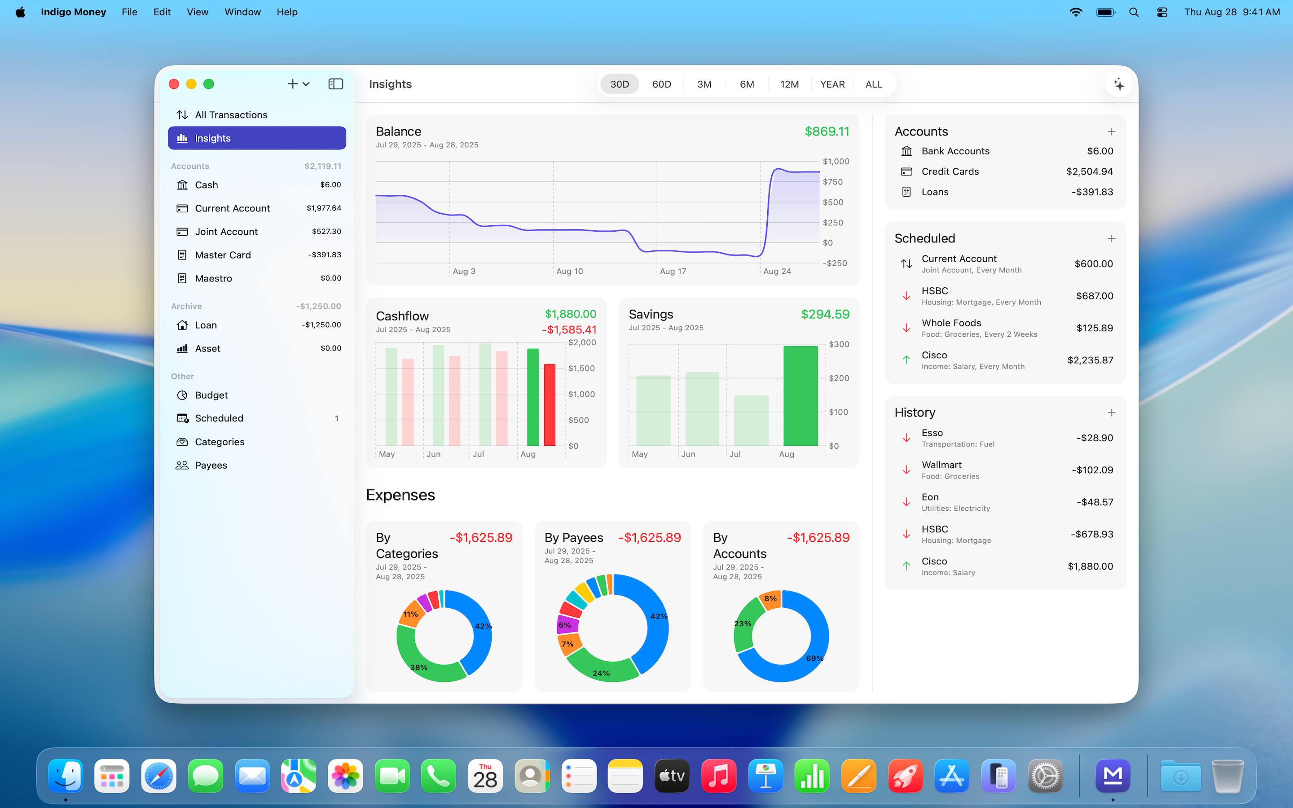Click the Joint Account card icon
Screen dimensions: 1293x808
[x=182, y=231]
